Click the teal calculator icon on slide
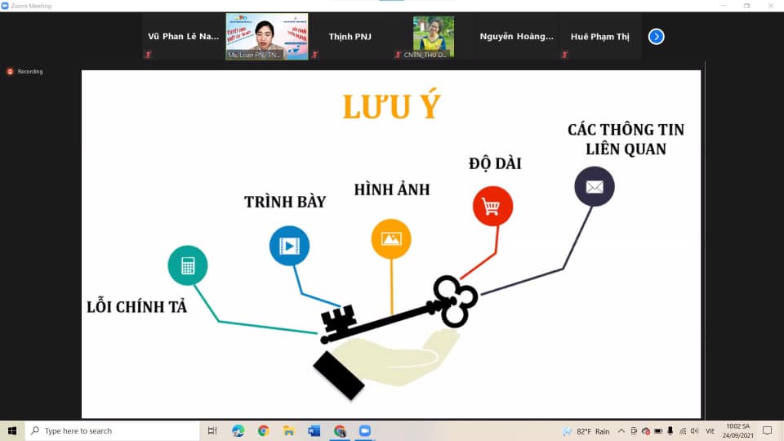 [x=188, y=265]
